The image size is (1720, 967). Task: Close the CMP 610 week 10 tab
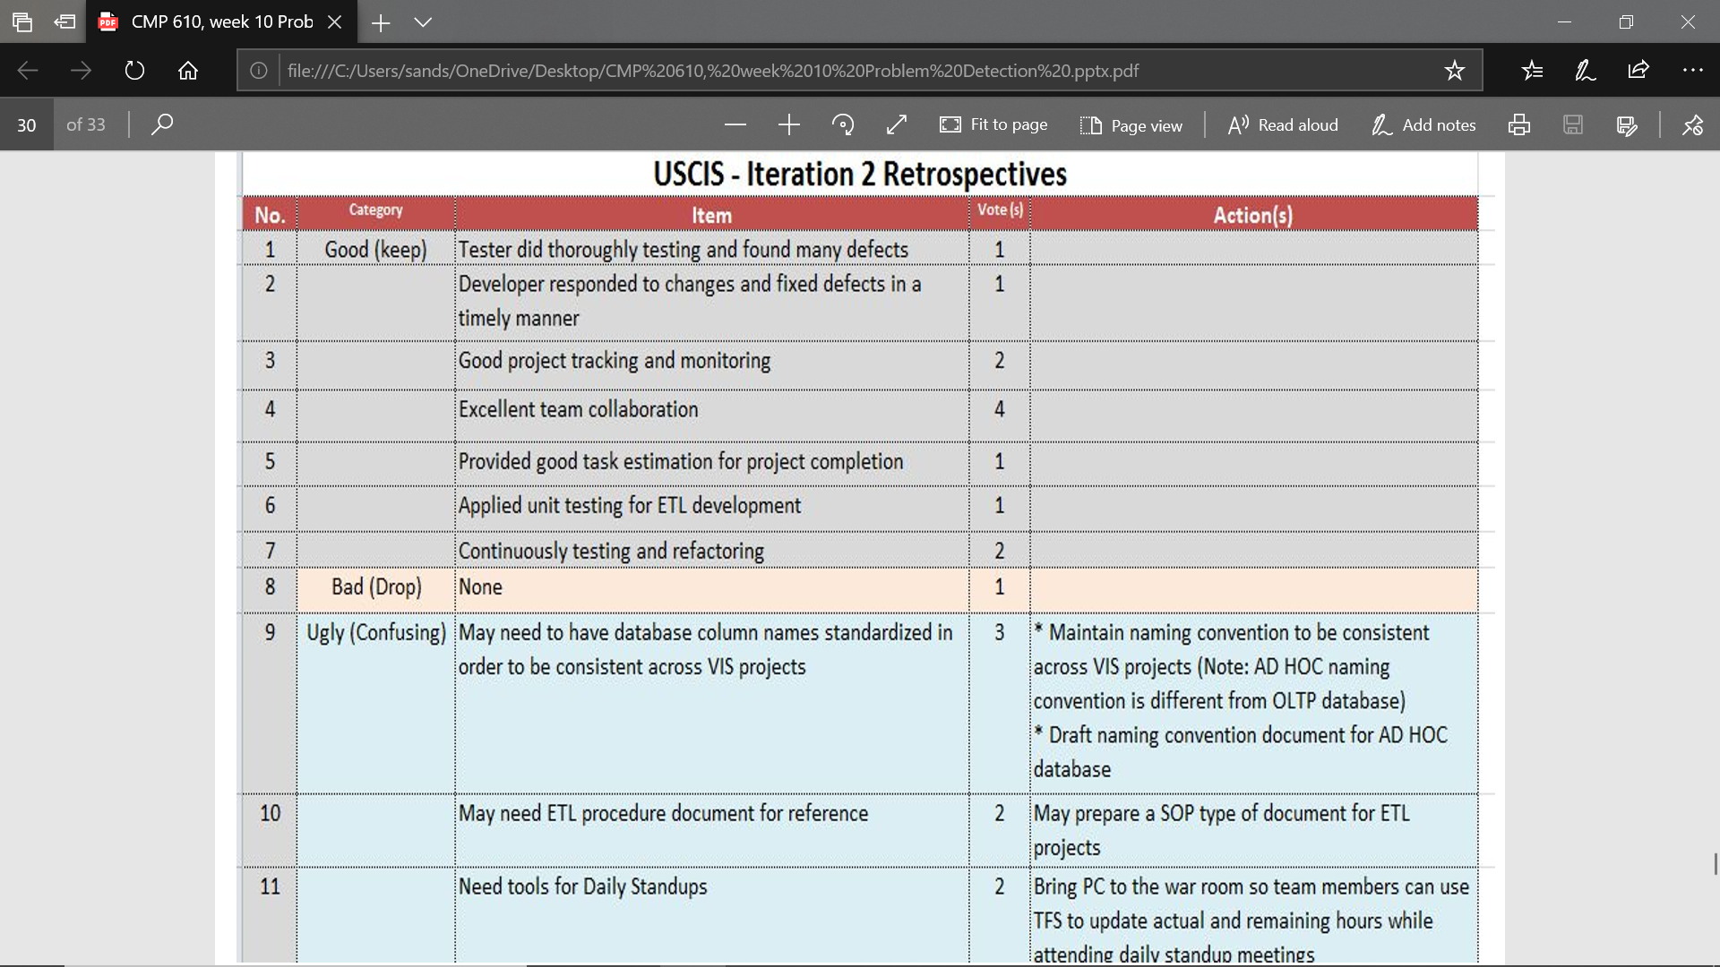[335, 21]
